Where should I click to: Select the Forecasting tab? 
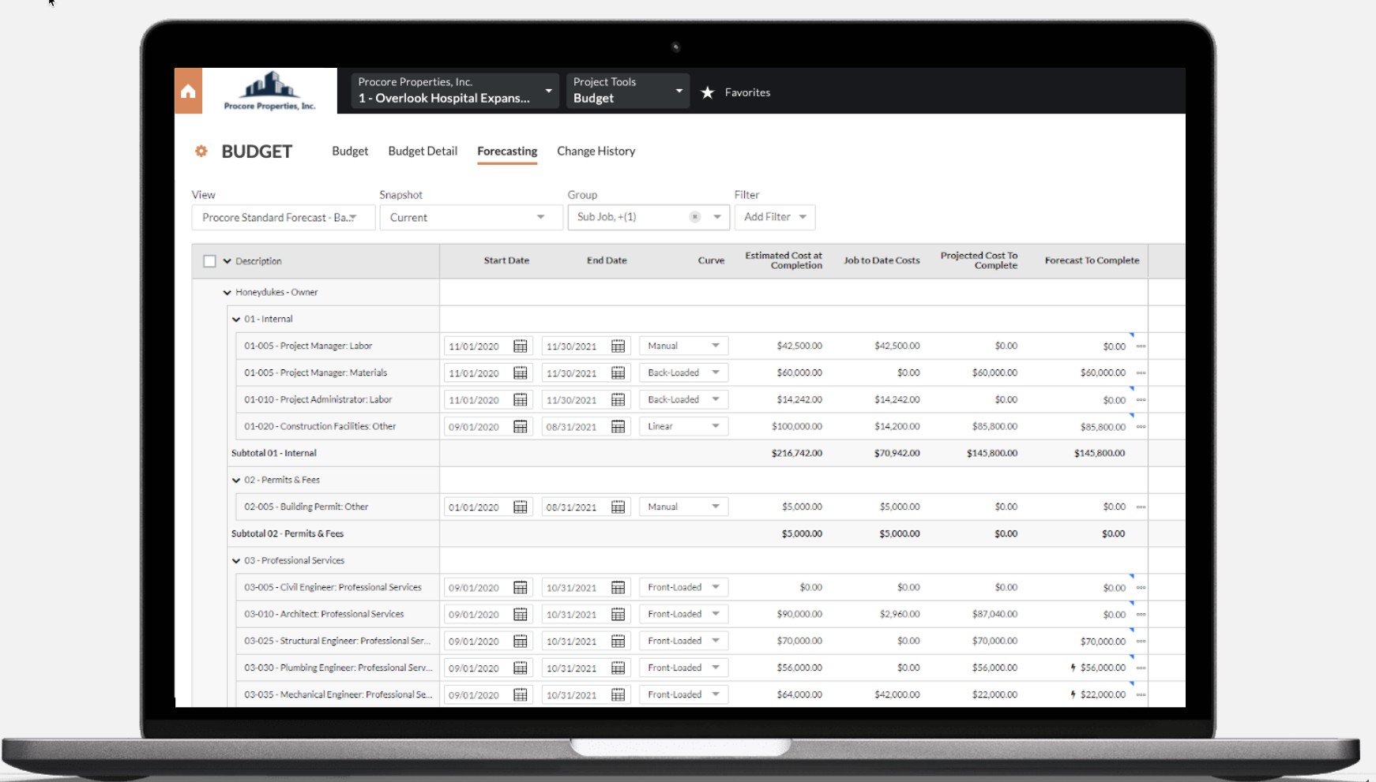[x=507, y=151]
